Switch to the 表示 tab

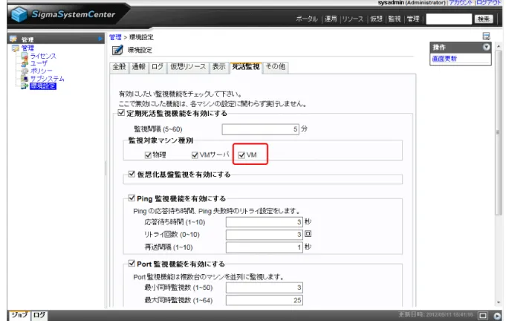click(x=218, y=67)
